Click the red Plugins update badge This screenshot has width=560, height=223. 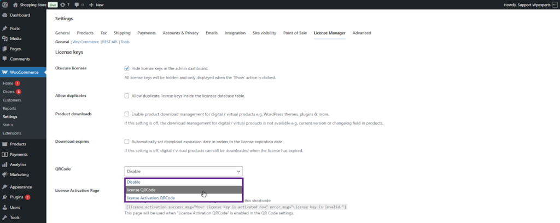tap(27, 197)
